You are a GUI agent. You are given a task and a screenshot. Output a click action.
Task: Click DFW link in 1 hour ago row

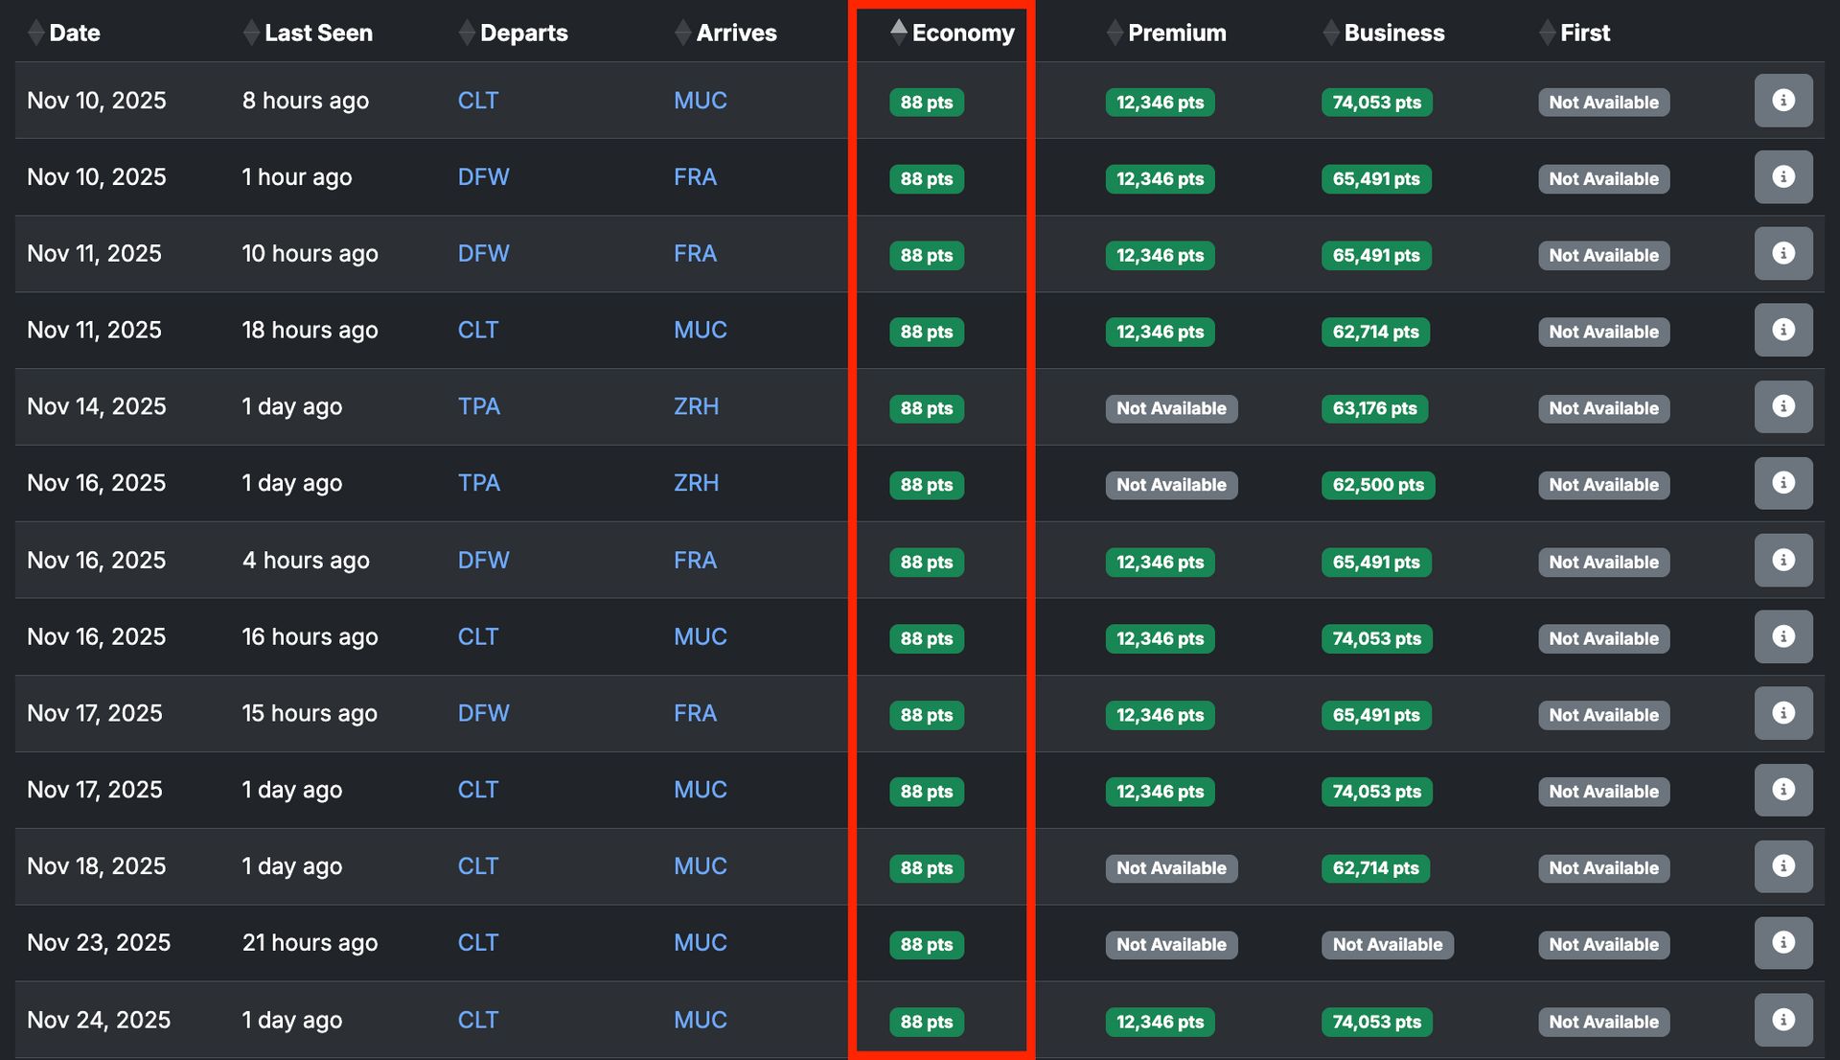coord(483,177)
